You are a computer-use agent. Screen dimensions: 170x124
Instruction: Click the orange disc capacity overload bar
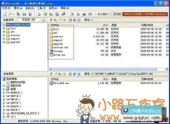pyautogui.click(x=145, y=14)
